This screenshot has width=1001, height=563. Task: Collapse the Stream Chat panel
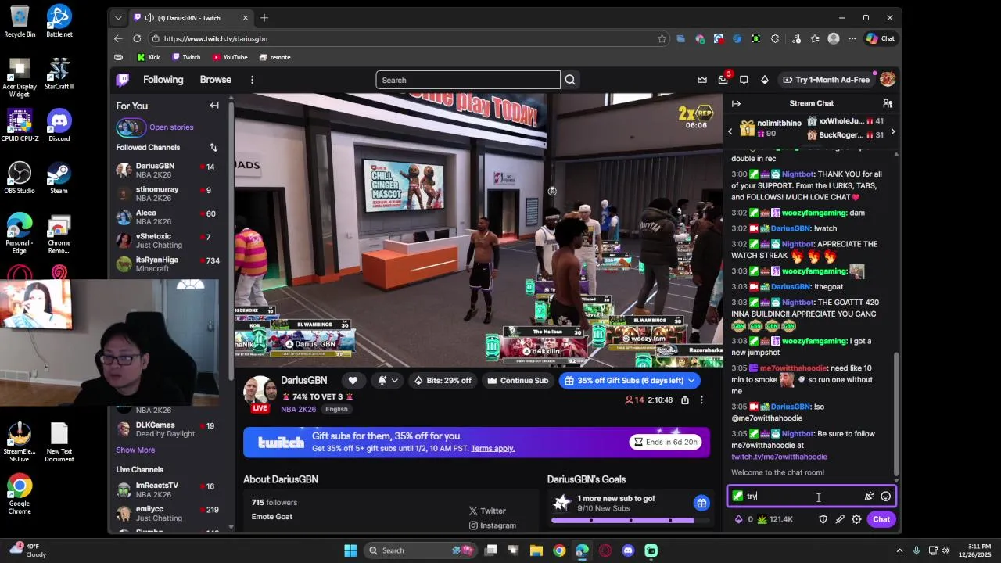736,103
